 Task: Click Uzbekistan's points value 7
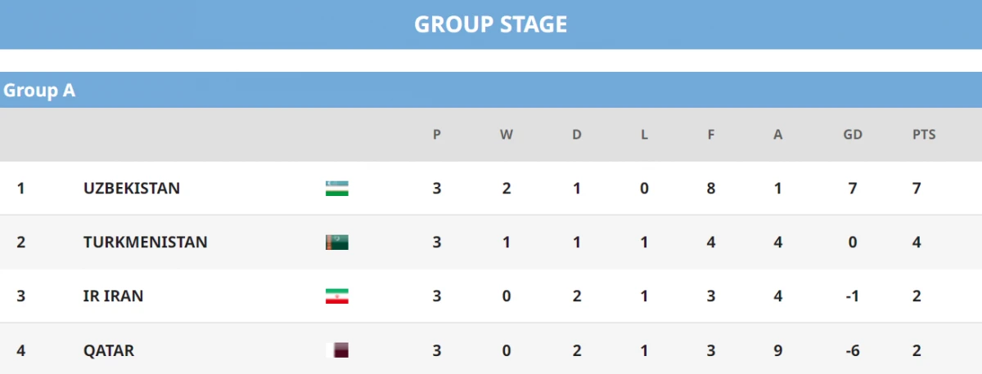click(x=917, y=189)
